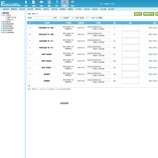158x158 pixels.
Task: Expand the 信息反馈管理 tree node
Action: click(x=2, y=28)
